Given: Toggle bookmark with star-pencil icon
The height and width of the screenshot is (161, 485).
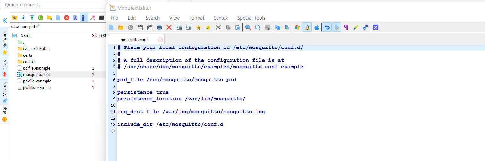Looking at the screenshot, I should click(x=199, y=27).
